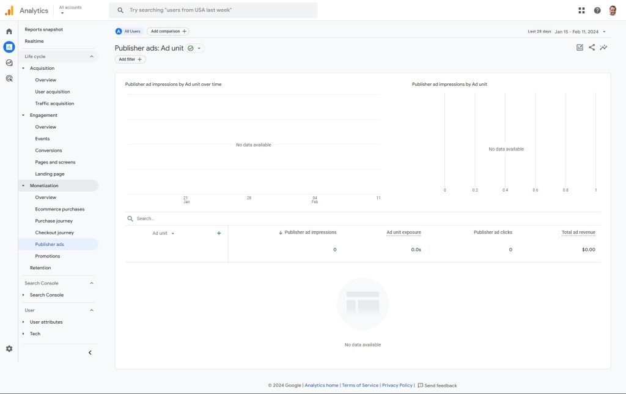Open Privacy Policy link
626x394 pixels.
397,385
